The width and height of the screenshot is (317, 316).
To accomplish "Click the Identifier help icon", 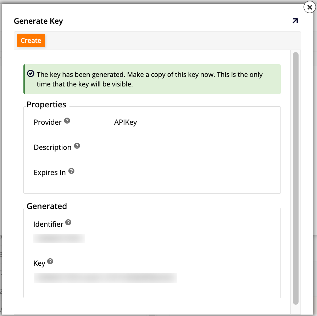I will (68, 222).
